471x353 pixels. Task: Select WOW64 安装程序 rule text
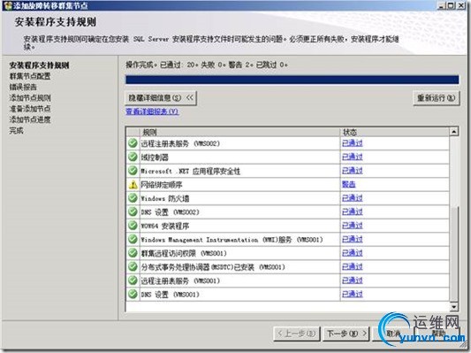165,226
